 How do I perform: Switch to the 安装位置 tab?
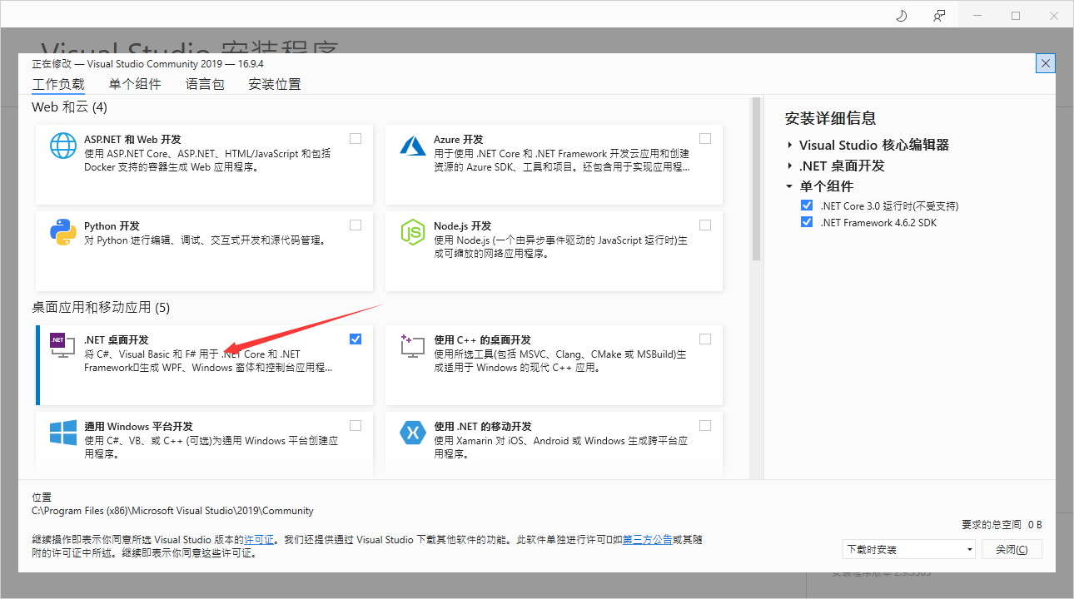(x=275, y=84)
